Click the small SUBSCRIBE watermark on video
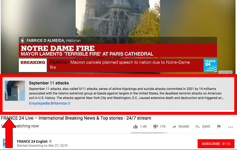The height and width of the screenshot is (150, 237). click(x=225, y=72)
